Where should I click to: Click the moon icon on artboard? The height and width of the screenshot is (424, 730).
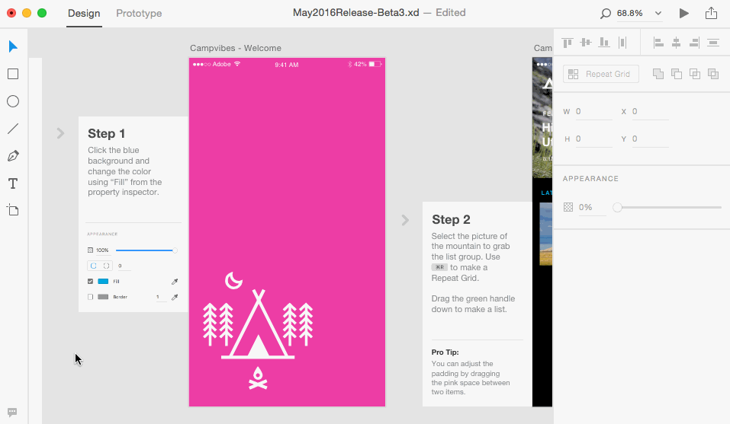pyautogui.click(x=233, y=280)
